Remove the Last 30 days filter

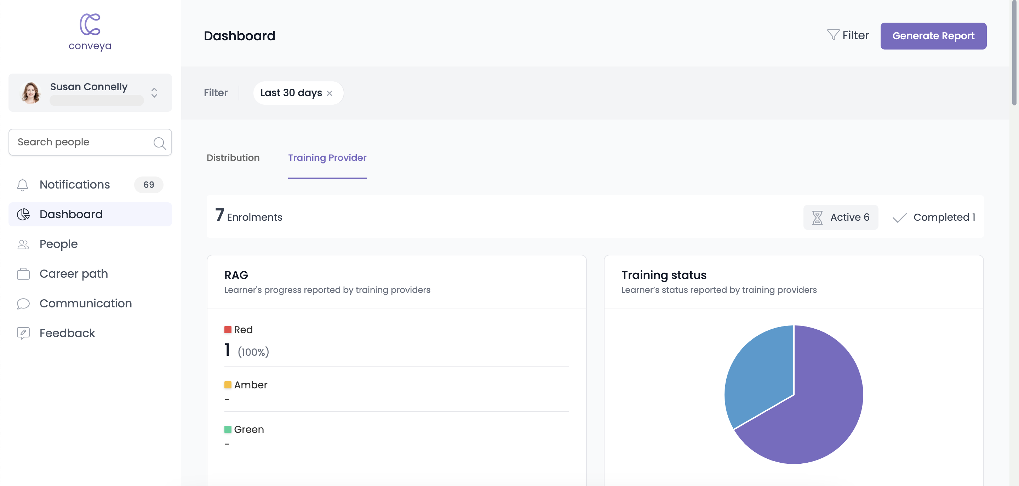point(330,93)
